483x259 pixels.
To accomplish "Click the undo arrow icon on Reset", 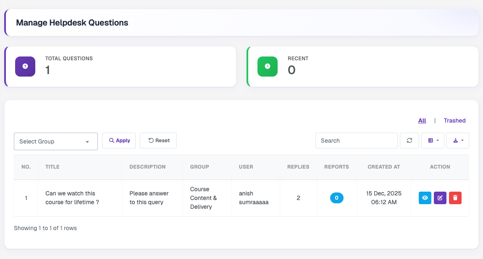I will click(151, 140).
